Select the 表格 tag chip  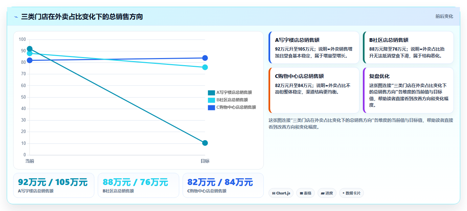[305, 193]
